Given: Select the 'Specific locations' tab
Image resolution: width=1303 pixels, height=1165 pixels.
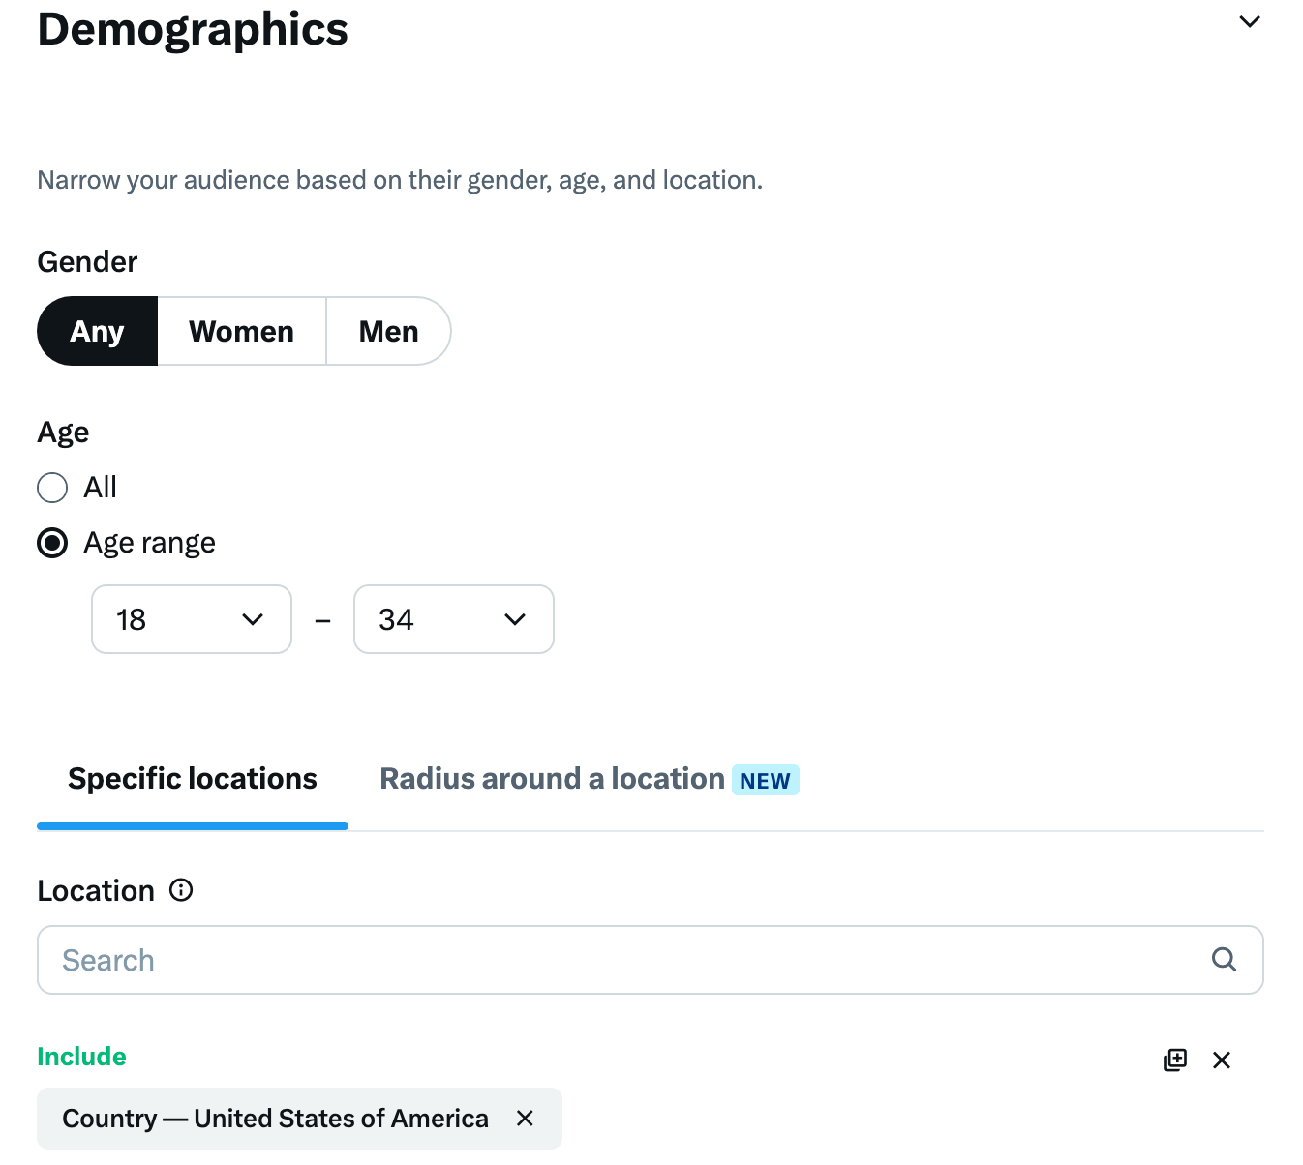Looking at the screenshot, I should point(192,778).
